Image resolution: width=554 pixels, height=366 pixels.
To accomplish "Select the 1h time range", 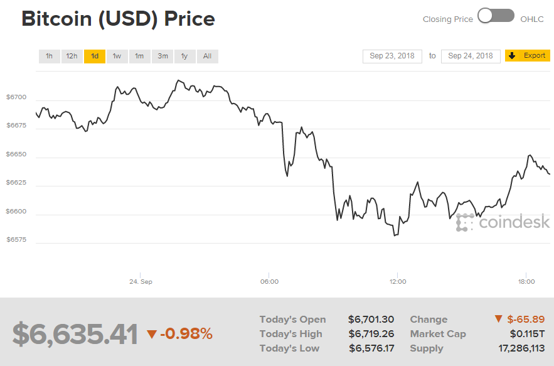I will [49, 56].
